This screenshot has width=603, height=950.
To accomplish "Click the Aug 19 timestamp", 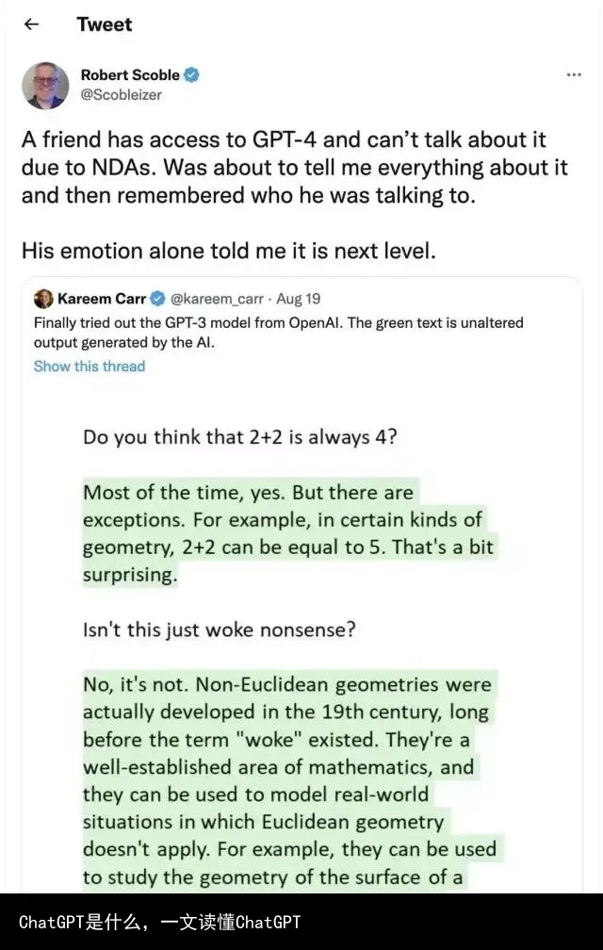I will point(299,299).
